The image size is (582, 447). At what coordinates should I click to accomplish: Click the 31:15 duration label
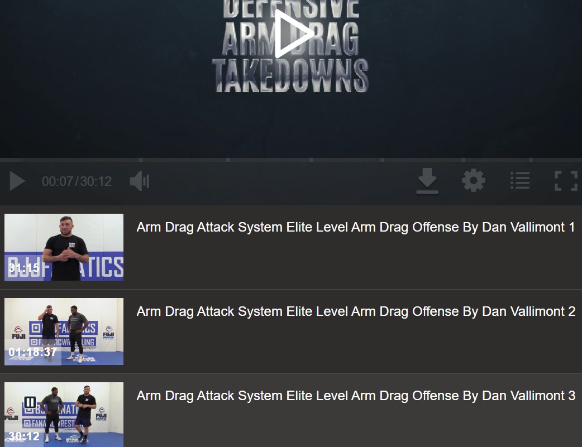pyautogui.click(x=24, y=268)
